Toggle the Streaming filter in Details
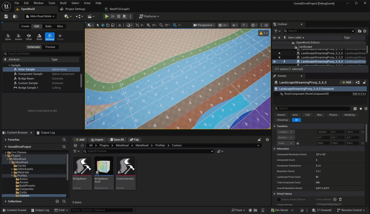The height and width of the screenshot is (214, 370). (282, 120)
